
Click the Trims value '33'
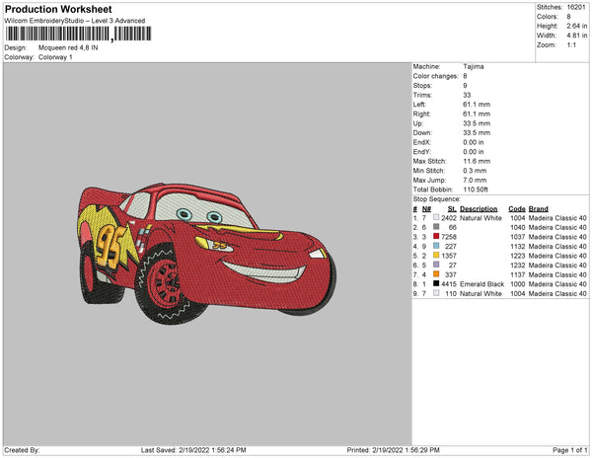(x=467, y=95)
